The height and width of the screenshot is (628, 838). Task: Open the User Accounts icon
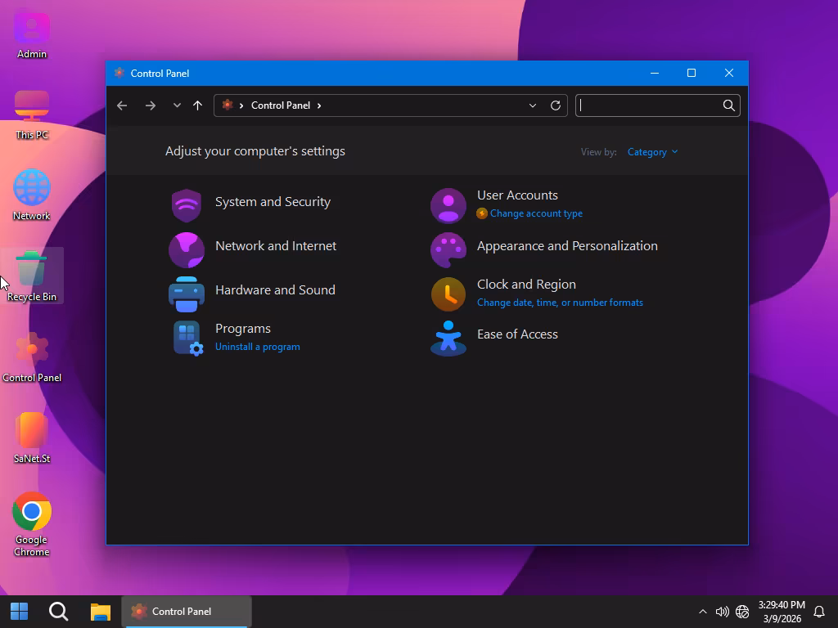click(x=448, y=205)
